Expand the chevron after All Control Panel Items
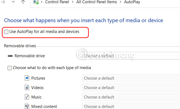The height and width of the screenshot is (109, 180). tap(120, 2)
